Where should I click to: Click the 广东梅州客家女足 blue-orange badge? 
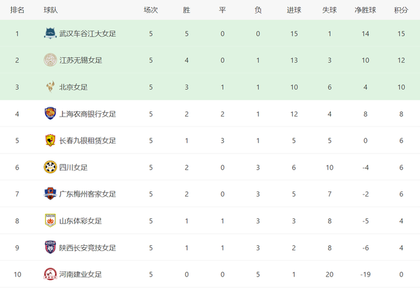coord(50,193)
